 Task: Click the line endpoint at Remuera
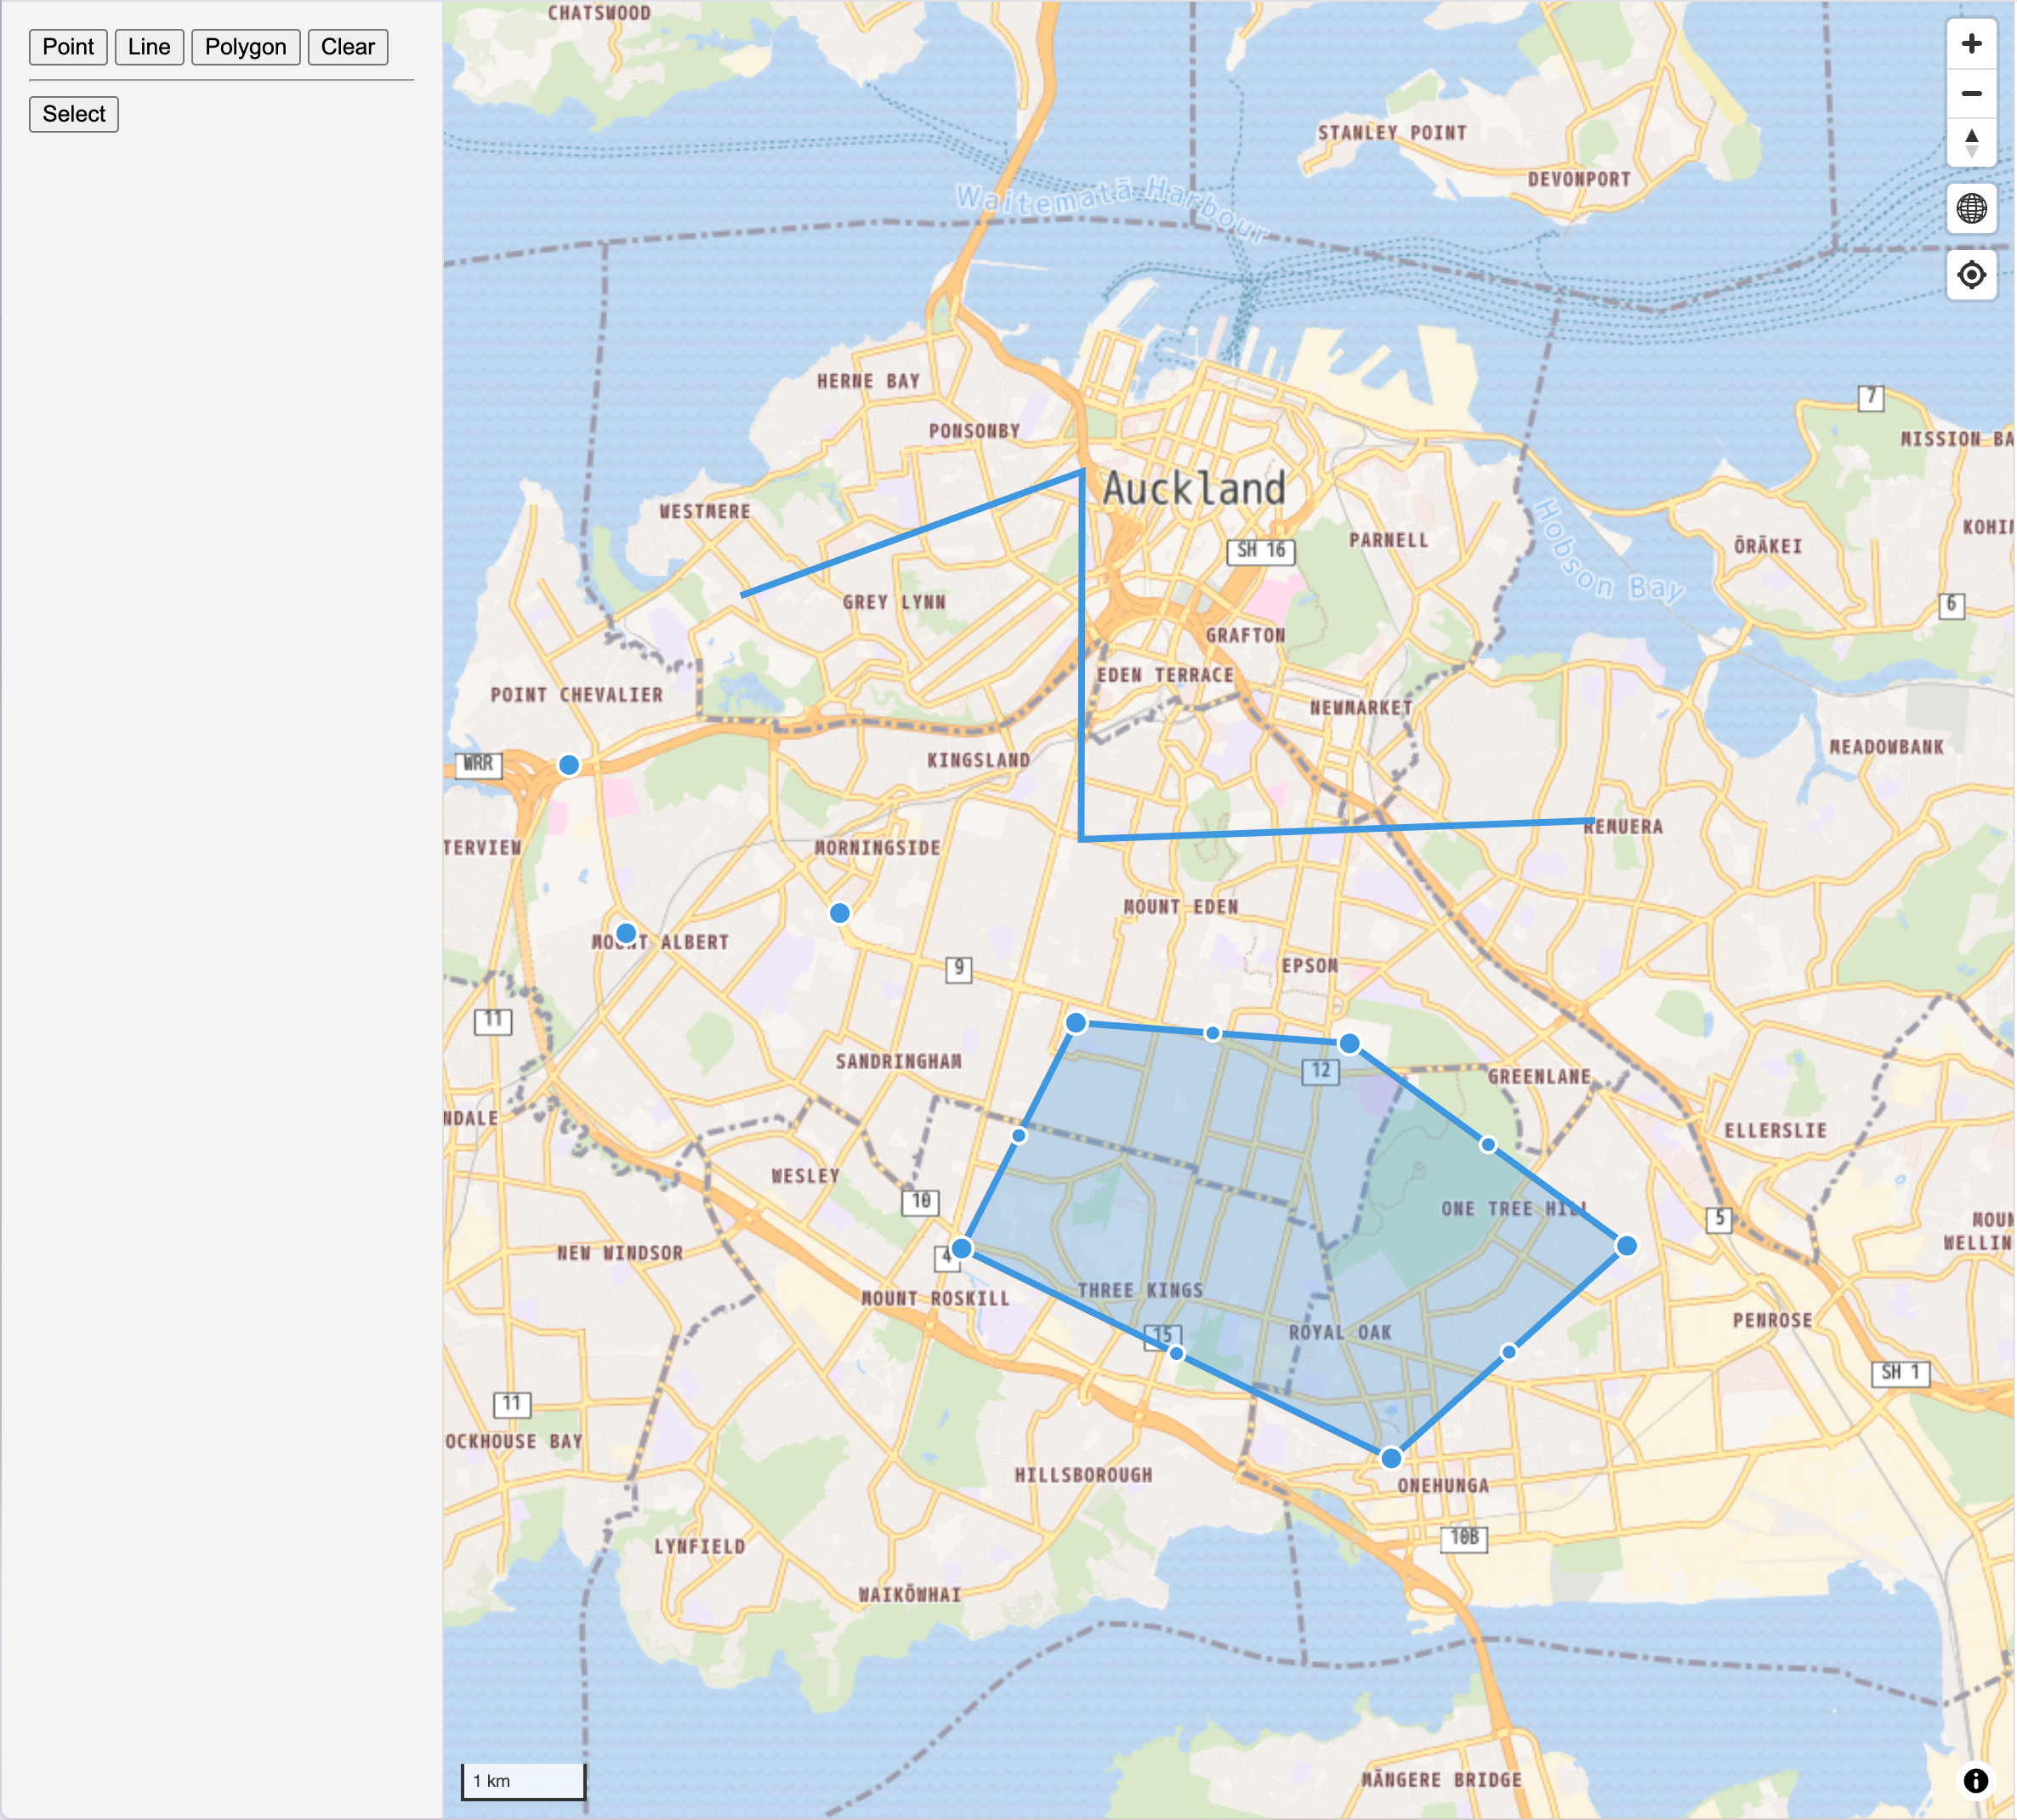pyautogui.click(x=1593, y=822)
